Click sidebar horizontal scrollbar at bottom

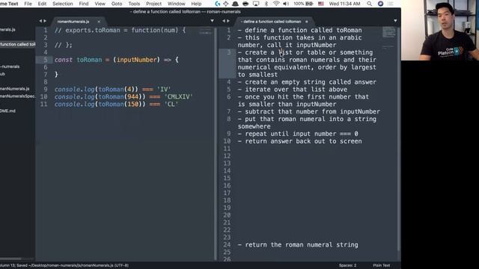coord(10,259)
